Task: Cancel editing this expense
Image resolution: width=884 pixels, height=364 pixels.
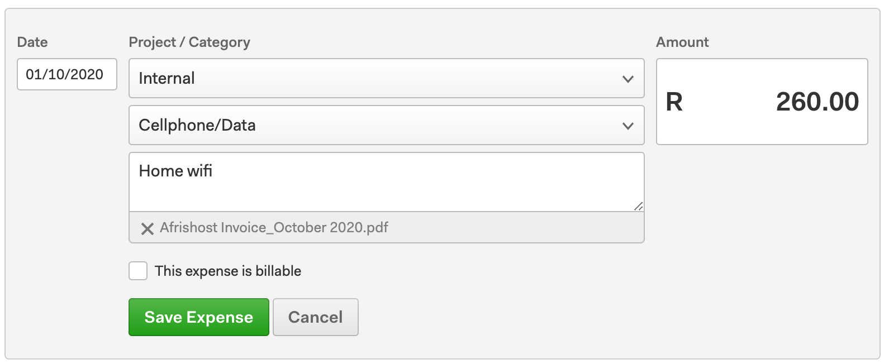Action: click(x=316, y=317)
